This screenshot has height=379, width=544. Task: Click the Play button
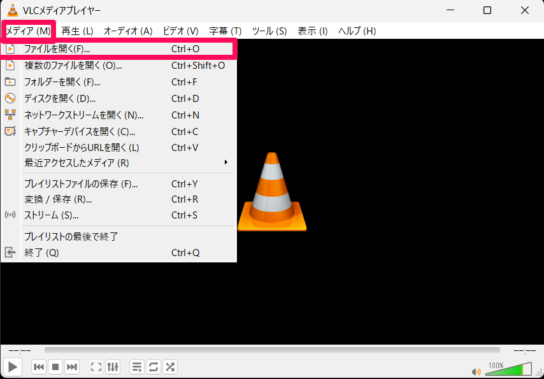pyautogui.click(x=13, y=366)
